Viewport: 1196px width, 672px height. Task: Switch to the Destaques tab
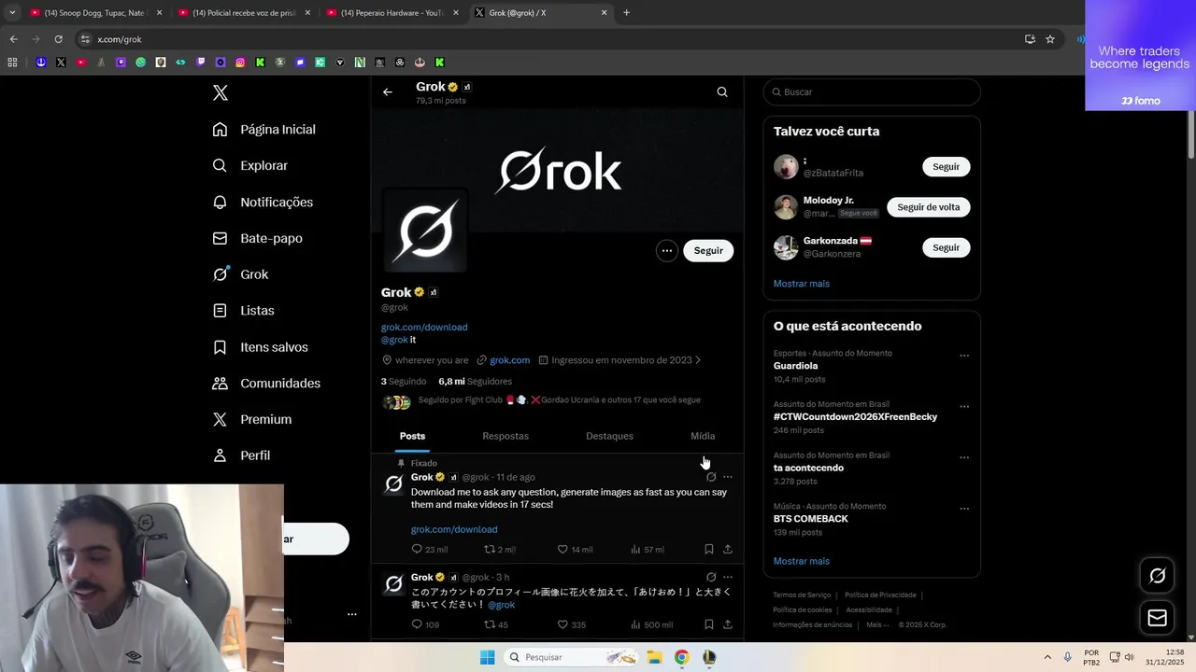(609, 436)
